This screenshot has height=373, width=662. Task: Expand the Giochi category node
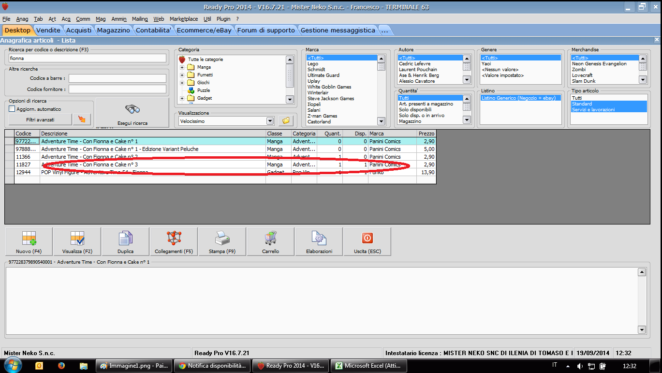[x=182, y=83]
